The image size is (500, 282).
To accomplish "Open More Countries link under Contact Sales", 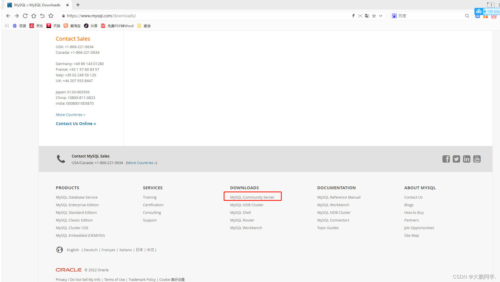I will 70,115.
